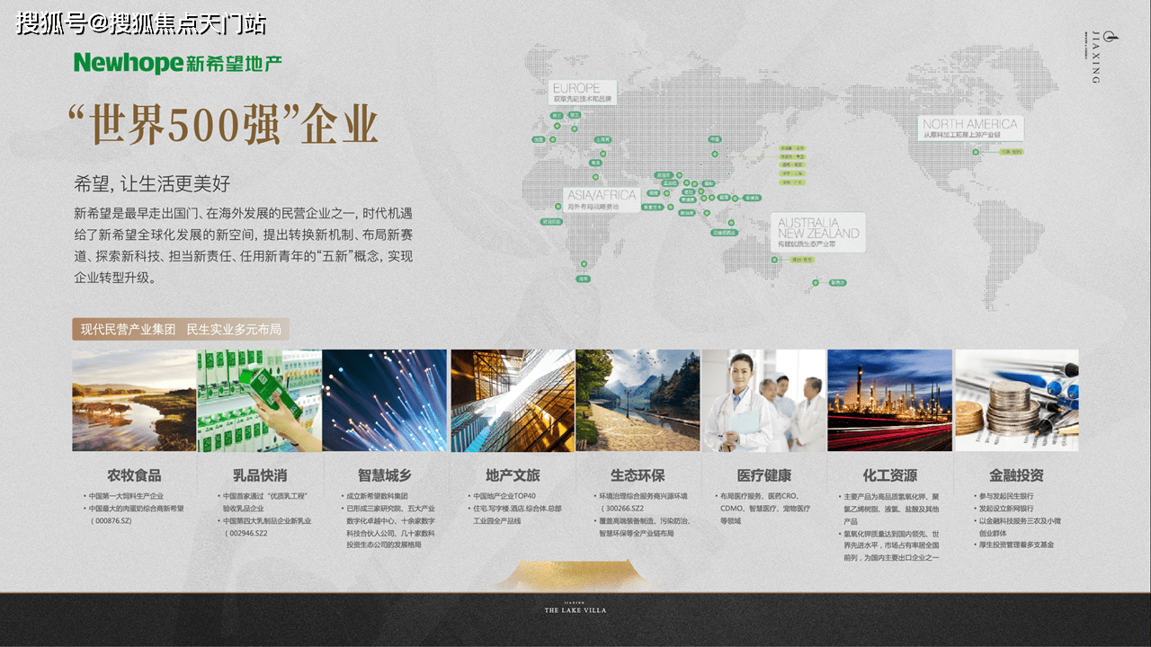
Task: Click THE LAKE VILLA footer text
Action: coord(575,610)
